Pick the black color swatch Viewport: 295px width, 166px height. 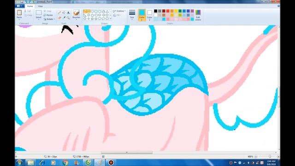156,11
